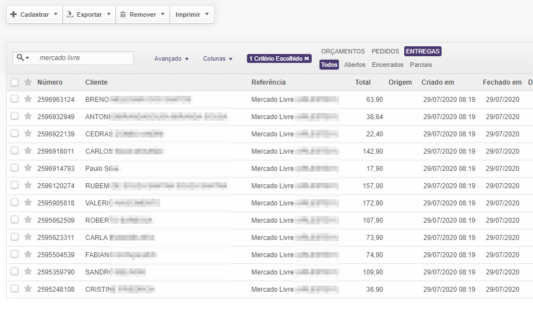
Task: Star the order 2596963124
Action: click(28, 99)
